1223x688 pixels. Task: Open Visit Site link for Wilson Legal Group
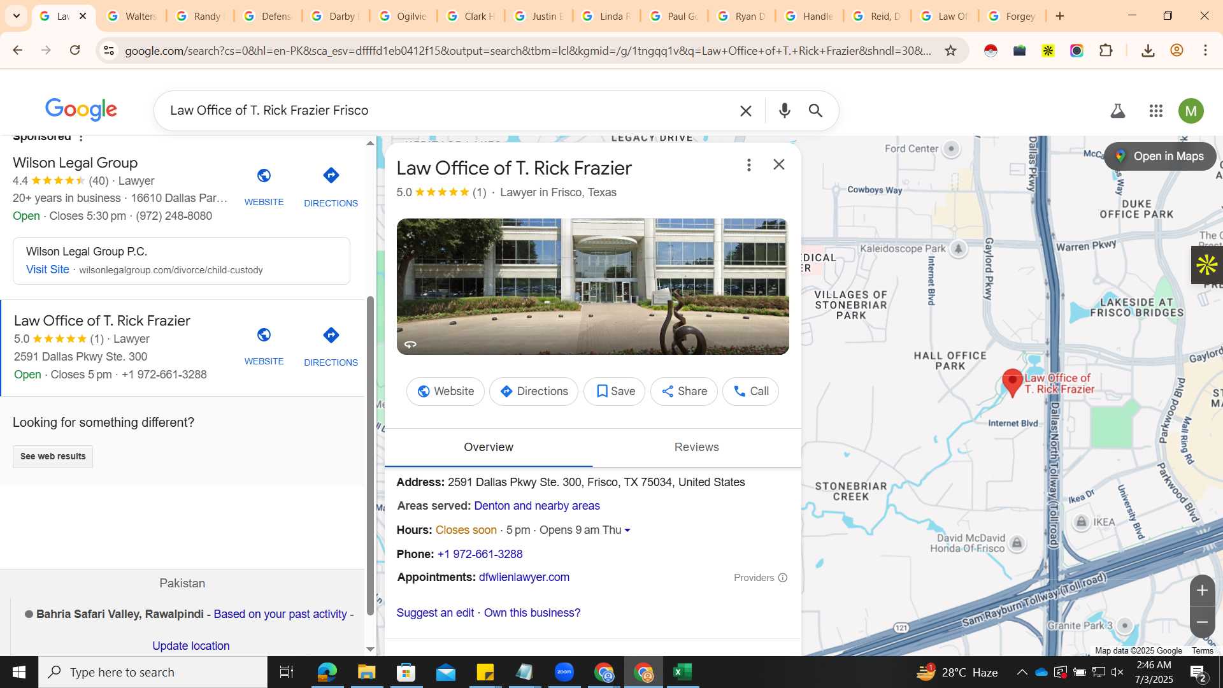(48, 269)
